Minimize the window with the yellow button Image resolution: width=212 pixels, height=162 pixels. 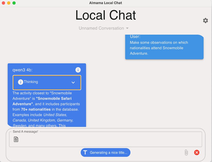point(9,3)
